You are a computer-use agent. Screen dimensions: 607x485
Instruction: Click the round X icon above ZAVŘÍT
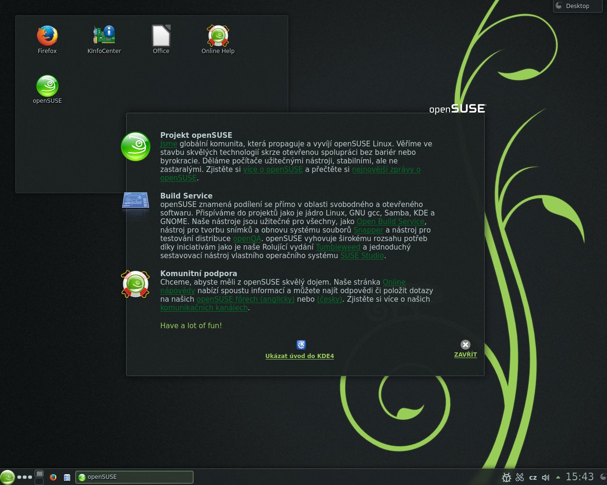click(466, 345)
